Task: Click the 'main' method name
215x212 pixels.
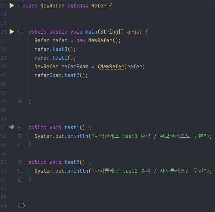Action: 91,32
